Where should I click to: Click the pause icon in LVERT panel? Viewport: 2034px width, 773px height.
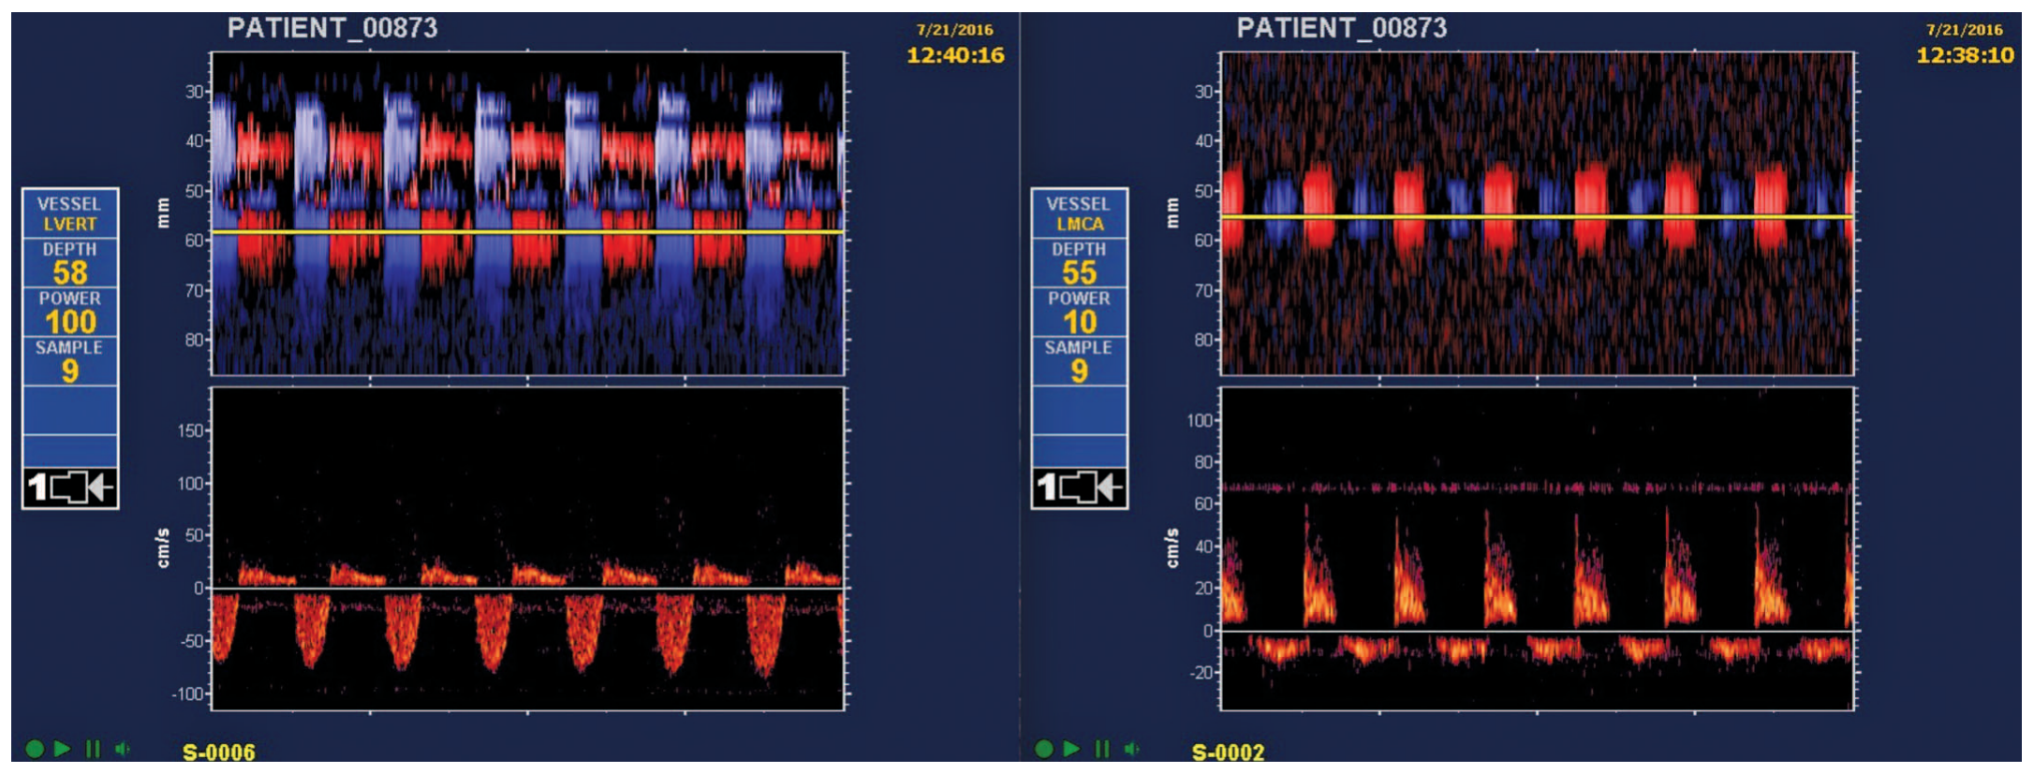tap(93, 749)
